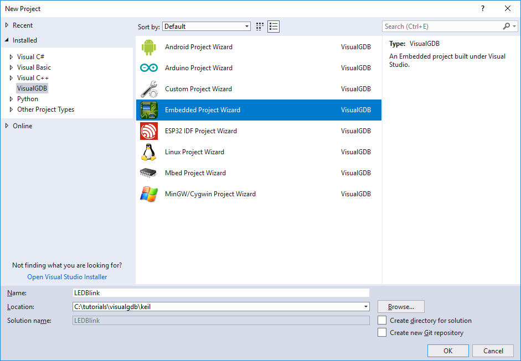Viewport: 521px width, 361px height.
Task: Enable Create new Git repository
Action: [x=382, y=332]
